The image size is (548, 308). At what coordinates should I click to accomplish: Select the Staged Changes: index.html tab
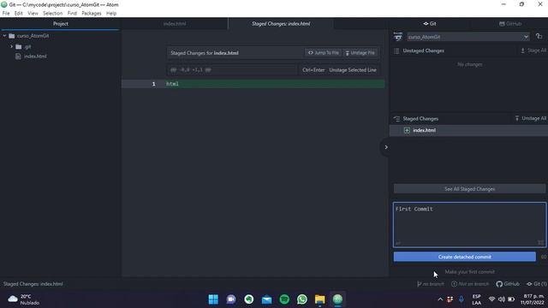pos(281,24)
